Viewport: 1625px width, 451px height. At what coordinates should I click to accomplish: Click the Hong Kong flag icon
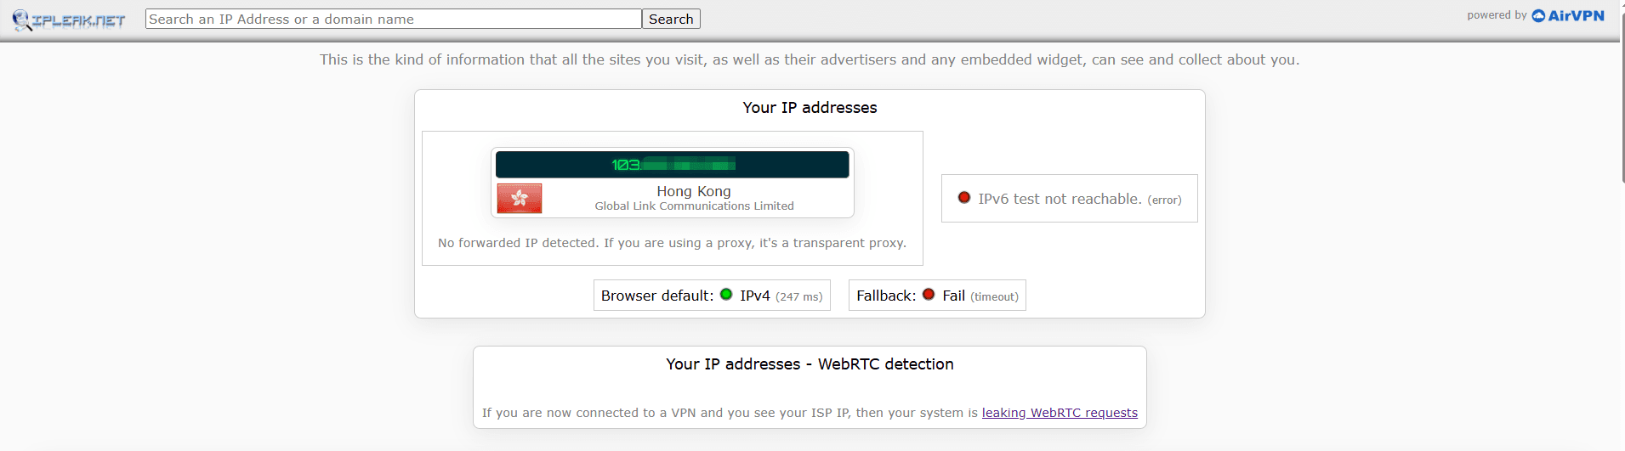tap(520, 199)
